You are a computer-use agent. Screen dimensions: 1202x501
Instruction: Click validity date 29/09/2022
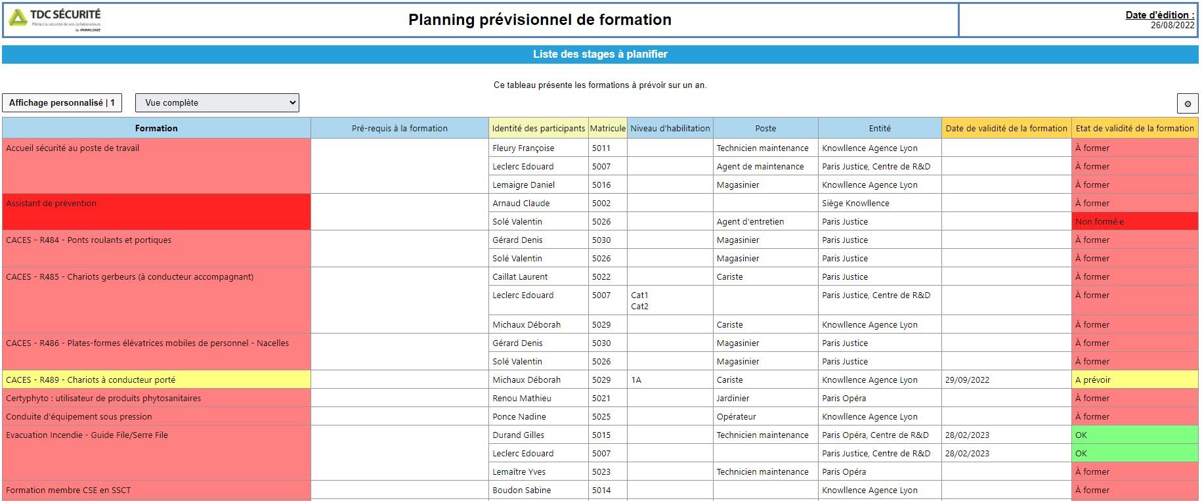point(967,380)
